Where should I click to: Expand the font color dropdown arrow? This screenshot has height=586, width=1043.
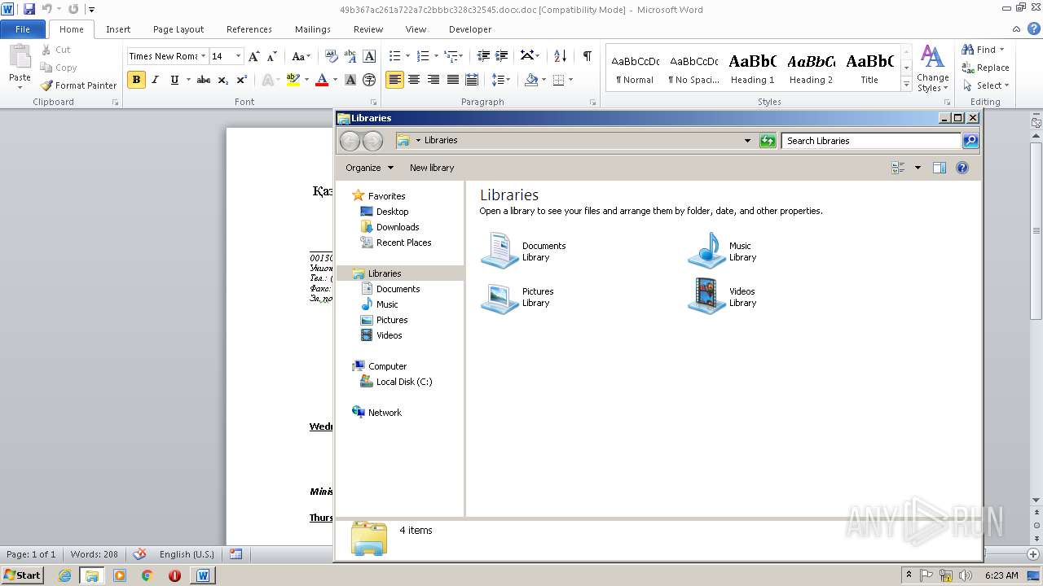coord(335,80)
